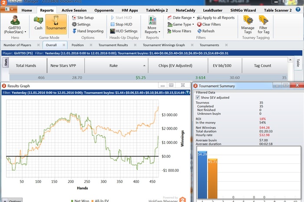Open the Opponents ribbon tab
This screenshot has height=202, width=304.
pyautogui.click(x=104, y=10)
